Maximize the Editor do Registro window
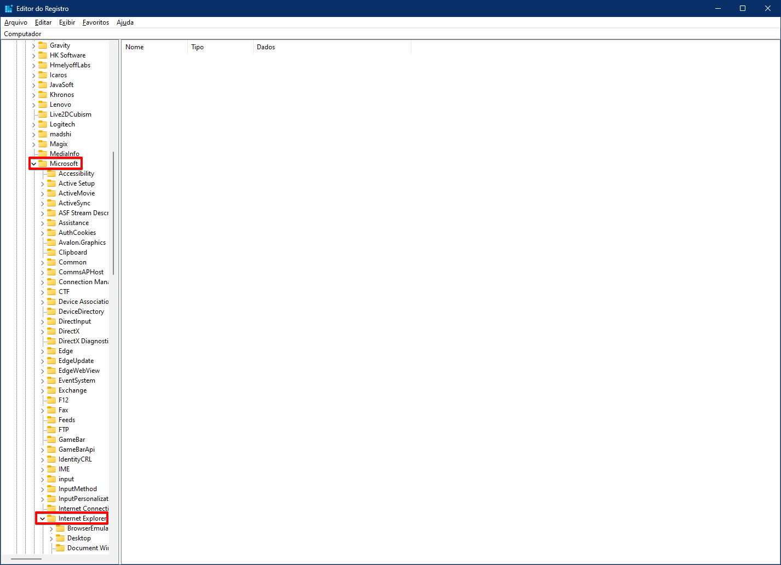The height and width of the screenshot is (565, 781). [743, 8]
